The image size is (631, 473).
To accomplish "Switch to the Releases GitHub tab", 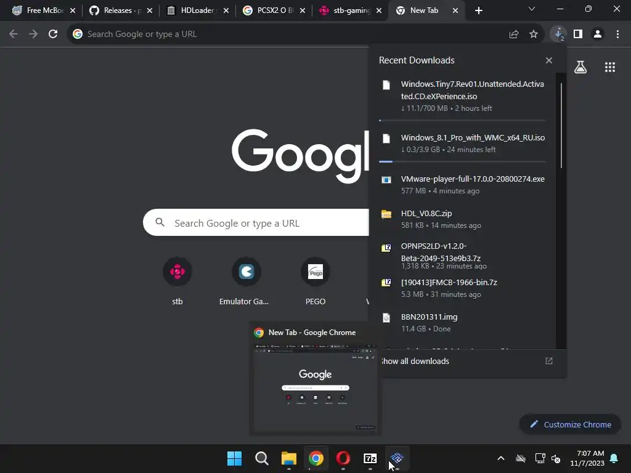I will coord(121,10).
